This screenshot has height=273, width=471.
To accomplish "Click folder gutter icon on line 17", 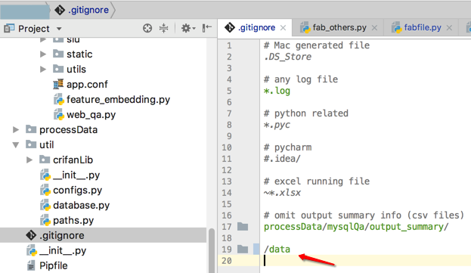I will tap(243, 226).
